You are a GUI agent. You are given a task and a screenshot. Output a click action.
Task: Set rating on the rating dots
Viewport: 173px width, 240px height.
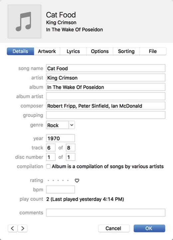58,181
